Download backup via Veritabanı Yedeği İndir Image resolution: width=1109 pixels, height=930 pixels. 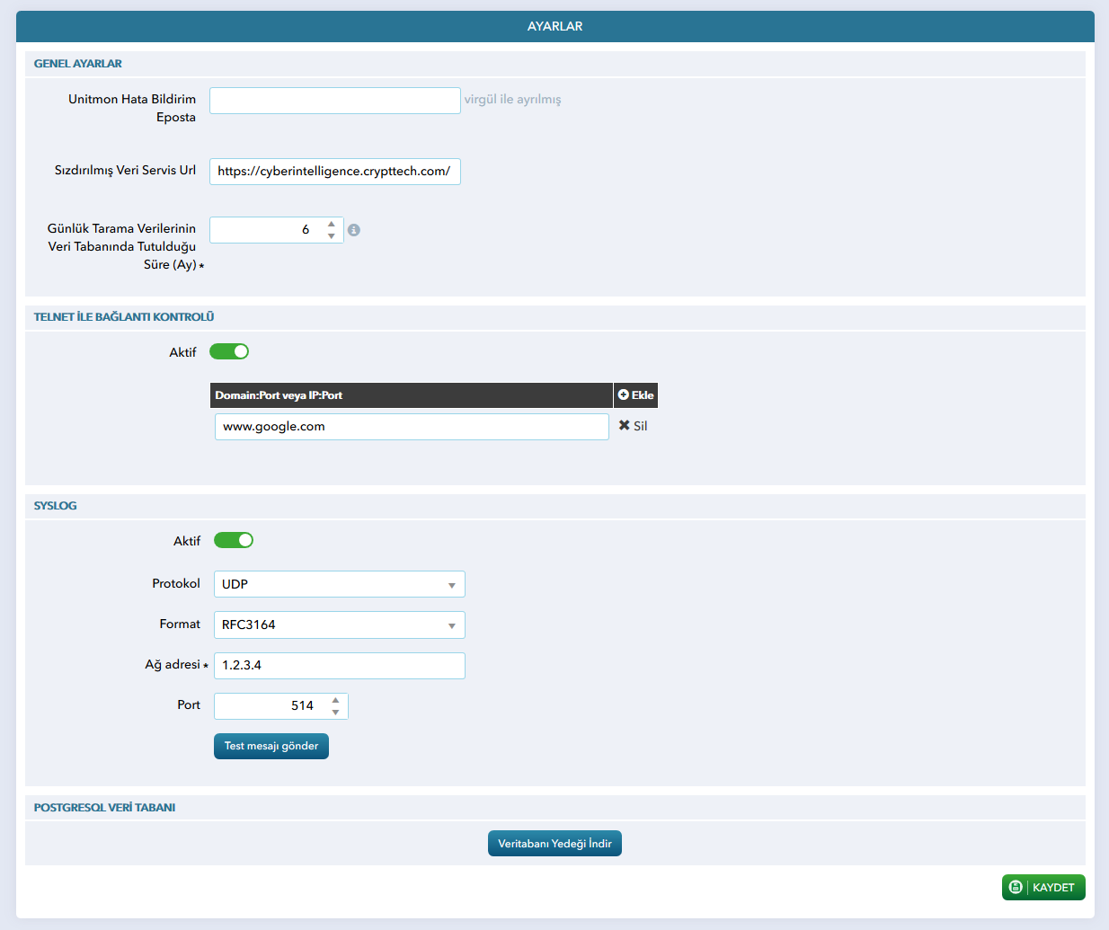(x=554, y=844)
